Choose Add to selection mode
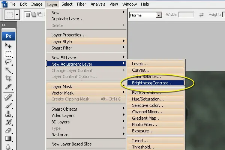 34,15
